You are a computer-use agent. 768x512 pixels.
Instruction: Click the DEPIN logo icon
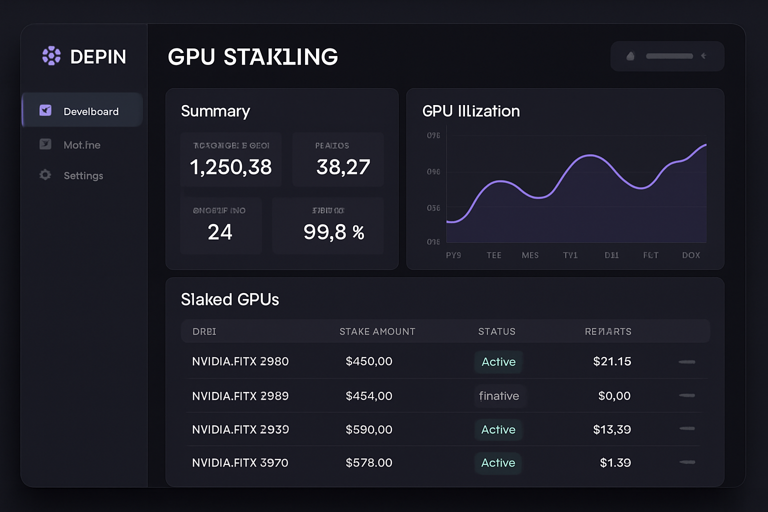coord(51,56)
